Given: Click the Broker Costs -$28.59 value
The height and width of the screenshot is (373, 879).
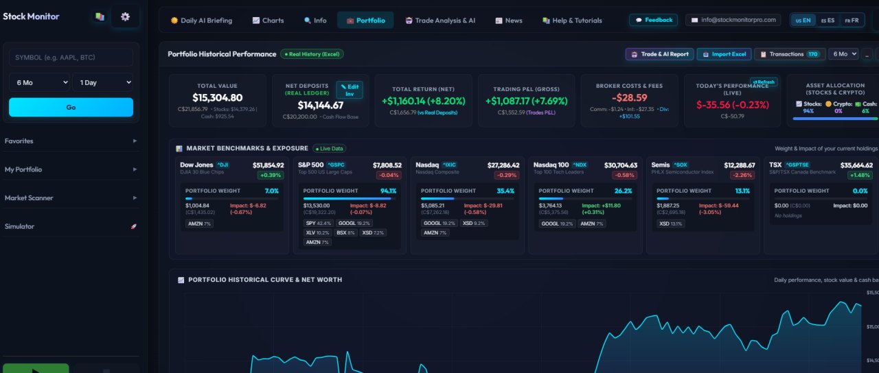Looking at the screenshot, I should pyautogui.click(x=630, y=98).
